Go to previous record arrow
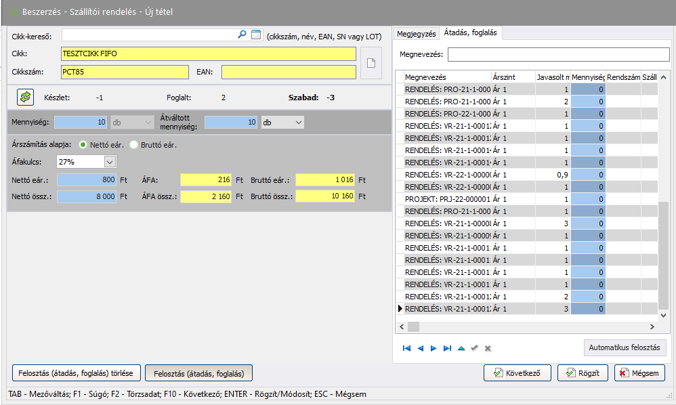676x405 pixels. pyautogui.click(x=420, y=348)
